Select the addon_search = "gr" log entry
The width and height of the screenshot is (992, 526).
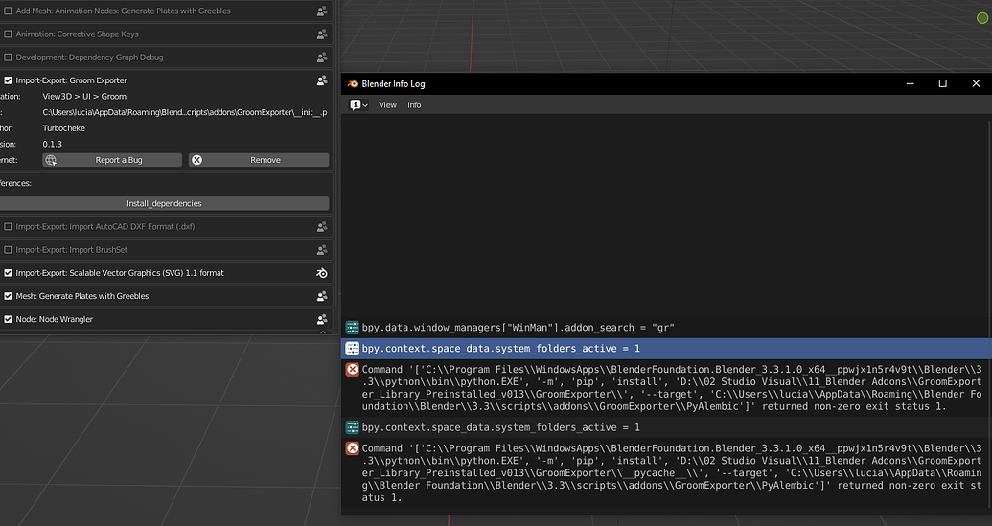coord(666,328)
